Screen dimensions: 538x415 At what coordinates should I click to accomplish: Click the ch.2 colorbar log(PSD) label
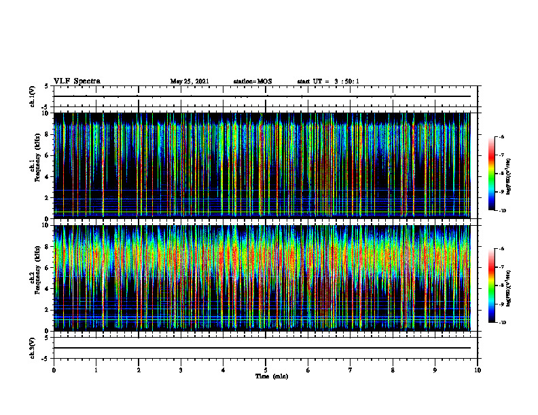click(x=508, y=288)
